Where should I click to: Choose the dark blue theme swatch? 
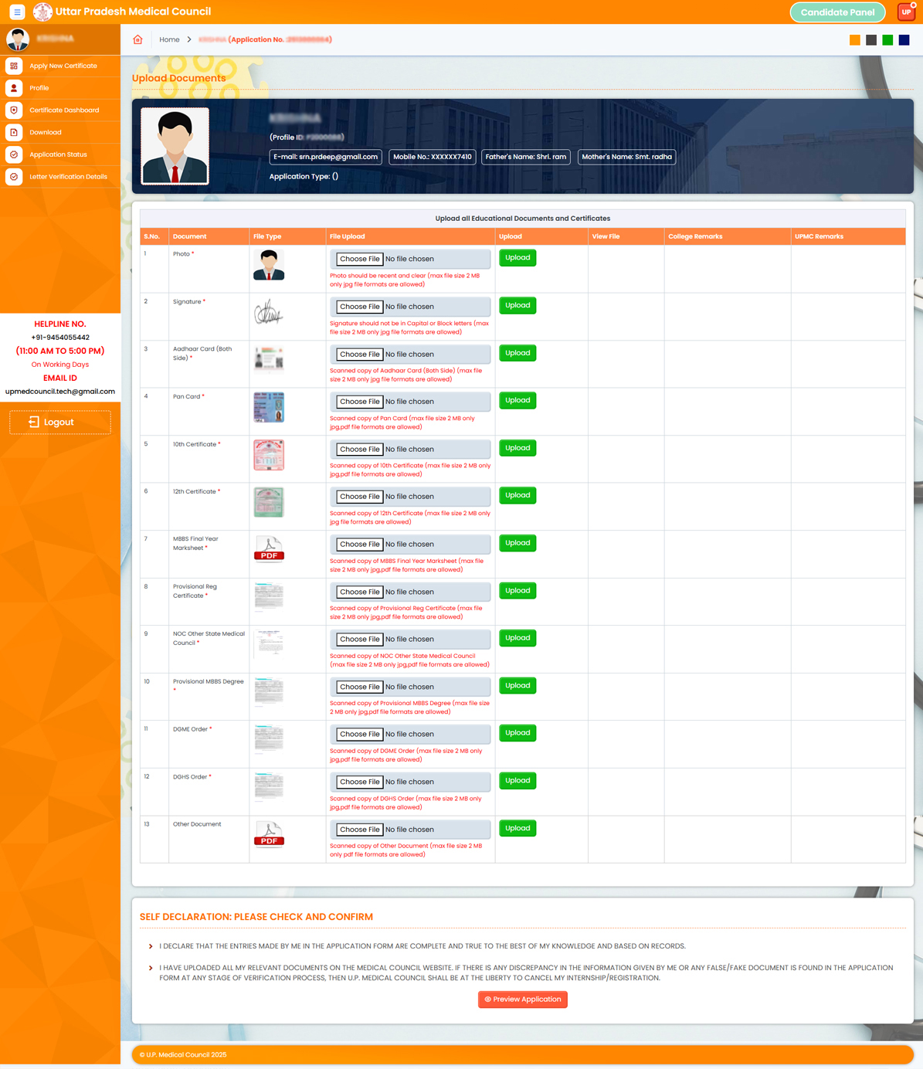[904, 40]
